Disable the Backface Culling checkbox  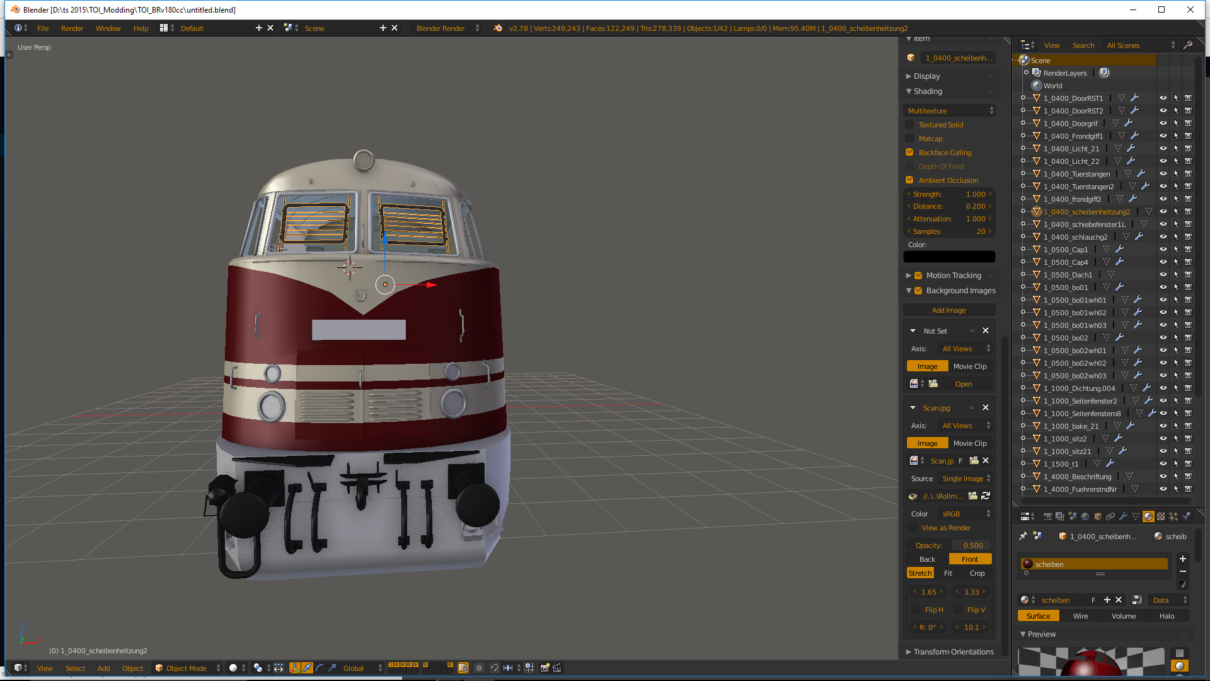[x=909, y=153]
